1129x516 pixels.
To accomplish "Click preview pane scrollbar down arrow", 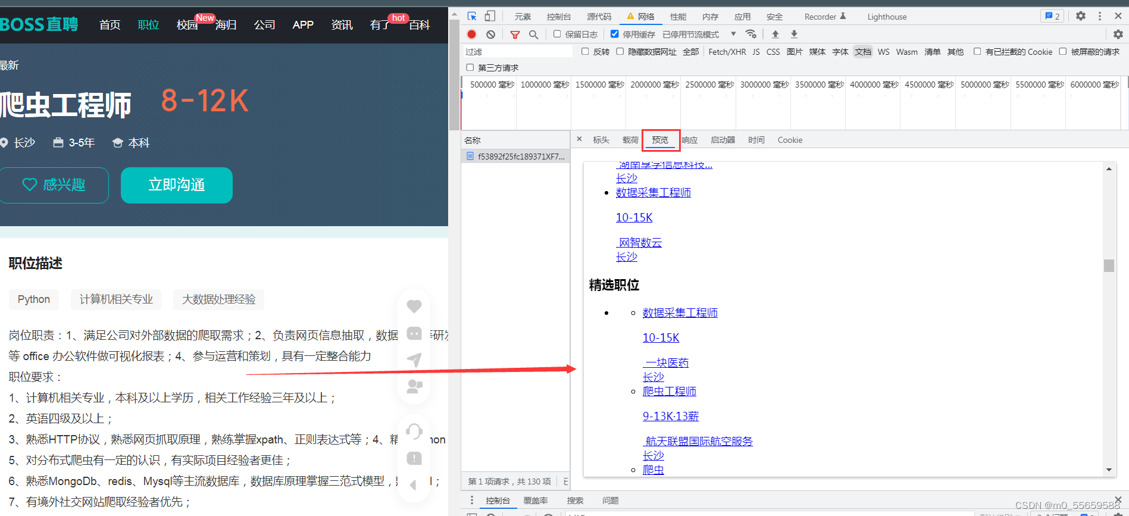I will click(1109, 470).
